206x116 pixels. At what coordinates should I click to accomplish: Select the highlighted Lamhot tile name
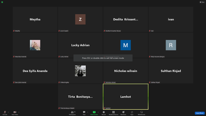126,97
